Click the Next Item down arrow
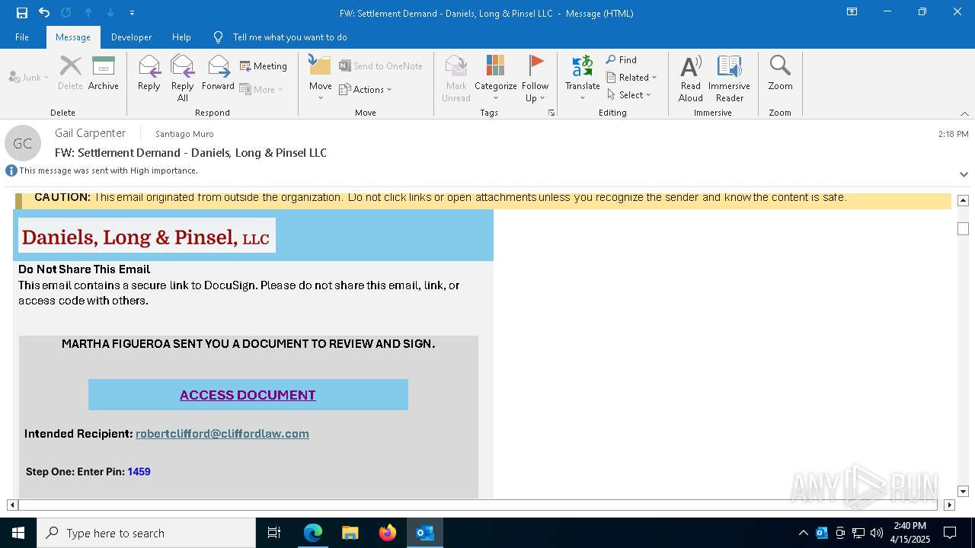The image size is (975, 548). [x=110, y=13]
